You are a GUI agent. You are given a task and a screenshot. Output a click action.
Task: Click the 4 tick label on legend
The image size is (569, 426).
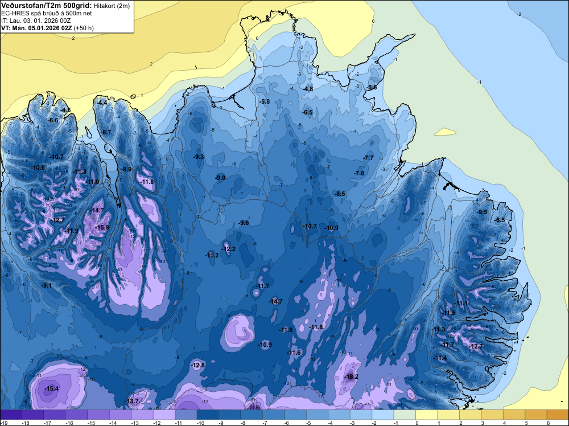[504, 423]
